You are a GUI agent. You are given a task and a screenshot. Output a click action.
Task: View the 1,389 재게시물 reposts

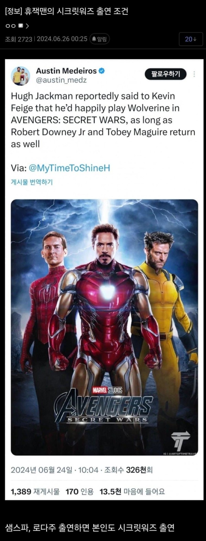point(35,492)
